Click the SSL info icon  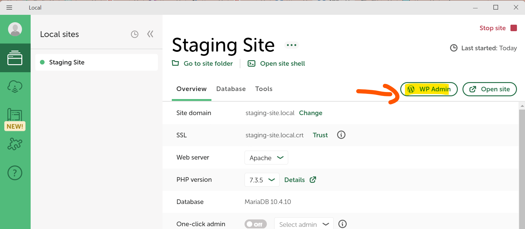click(341, 135)
